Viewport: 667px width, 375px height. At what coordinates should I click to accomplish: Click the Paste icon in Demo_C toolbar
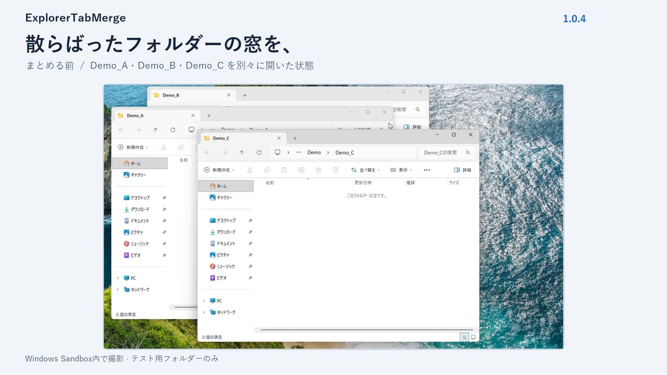[x=284, y=170]
